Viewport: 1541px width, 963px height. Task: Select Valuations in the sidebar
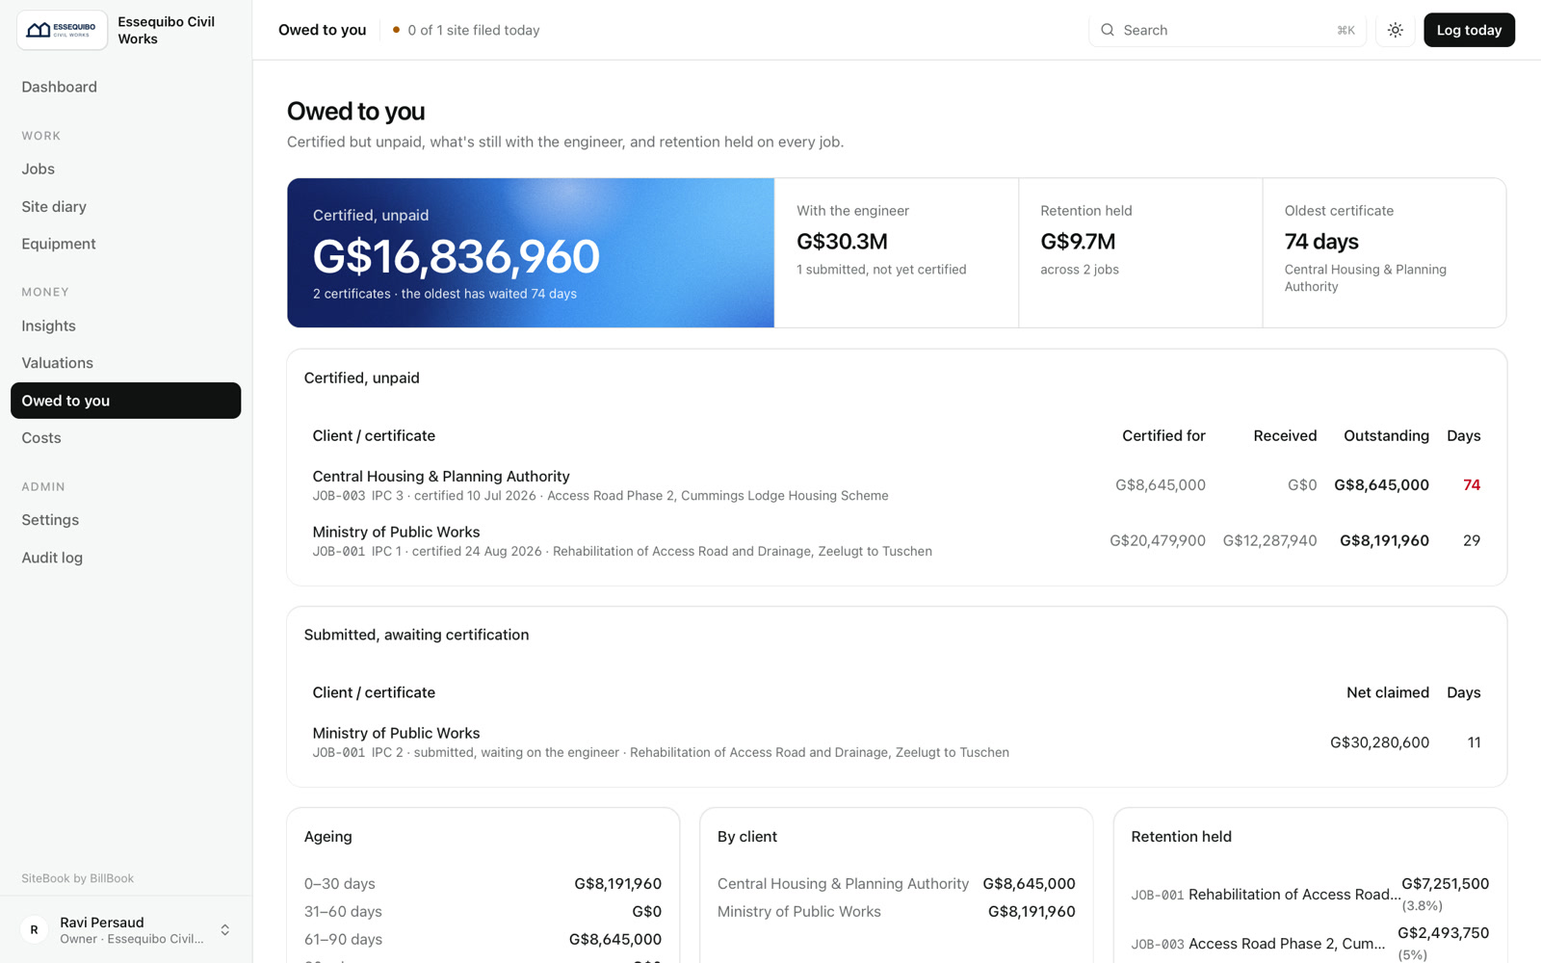126,363
